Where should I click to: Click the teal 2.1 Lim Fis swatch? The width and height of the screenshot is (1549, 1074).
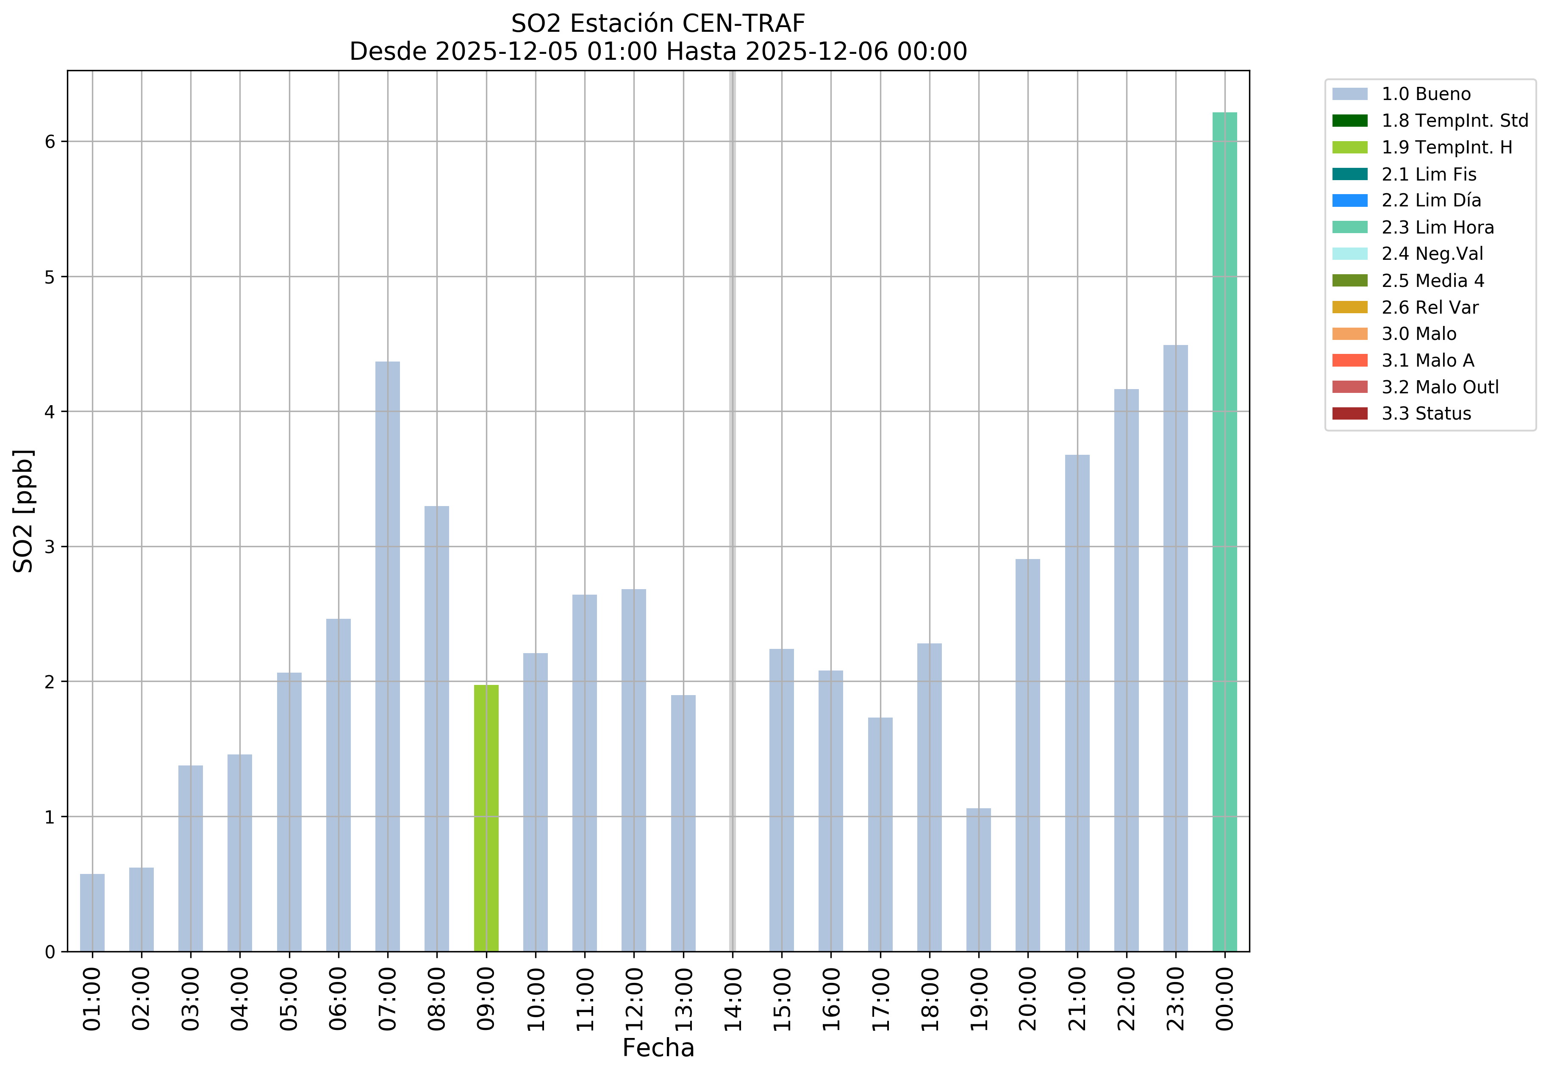pos(1349,174)
